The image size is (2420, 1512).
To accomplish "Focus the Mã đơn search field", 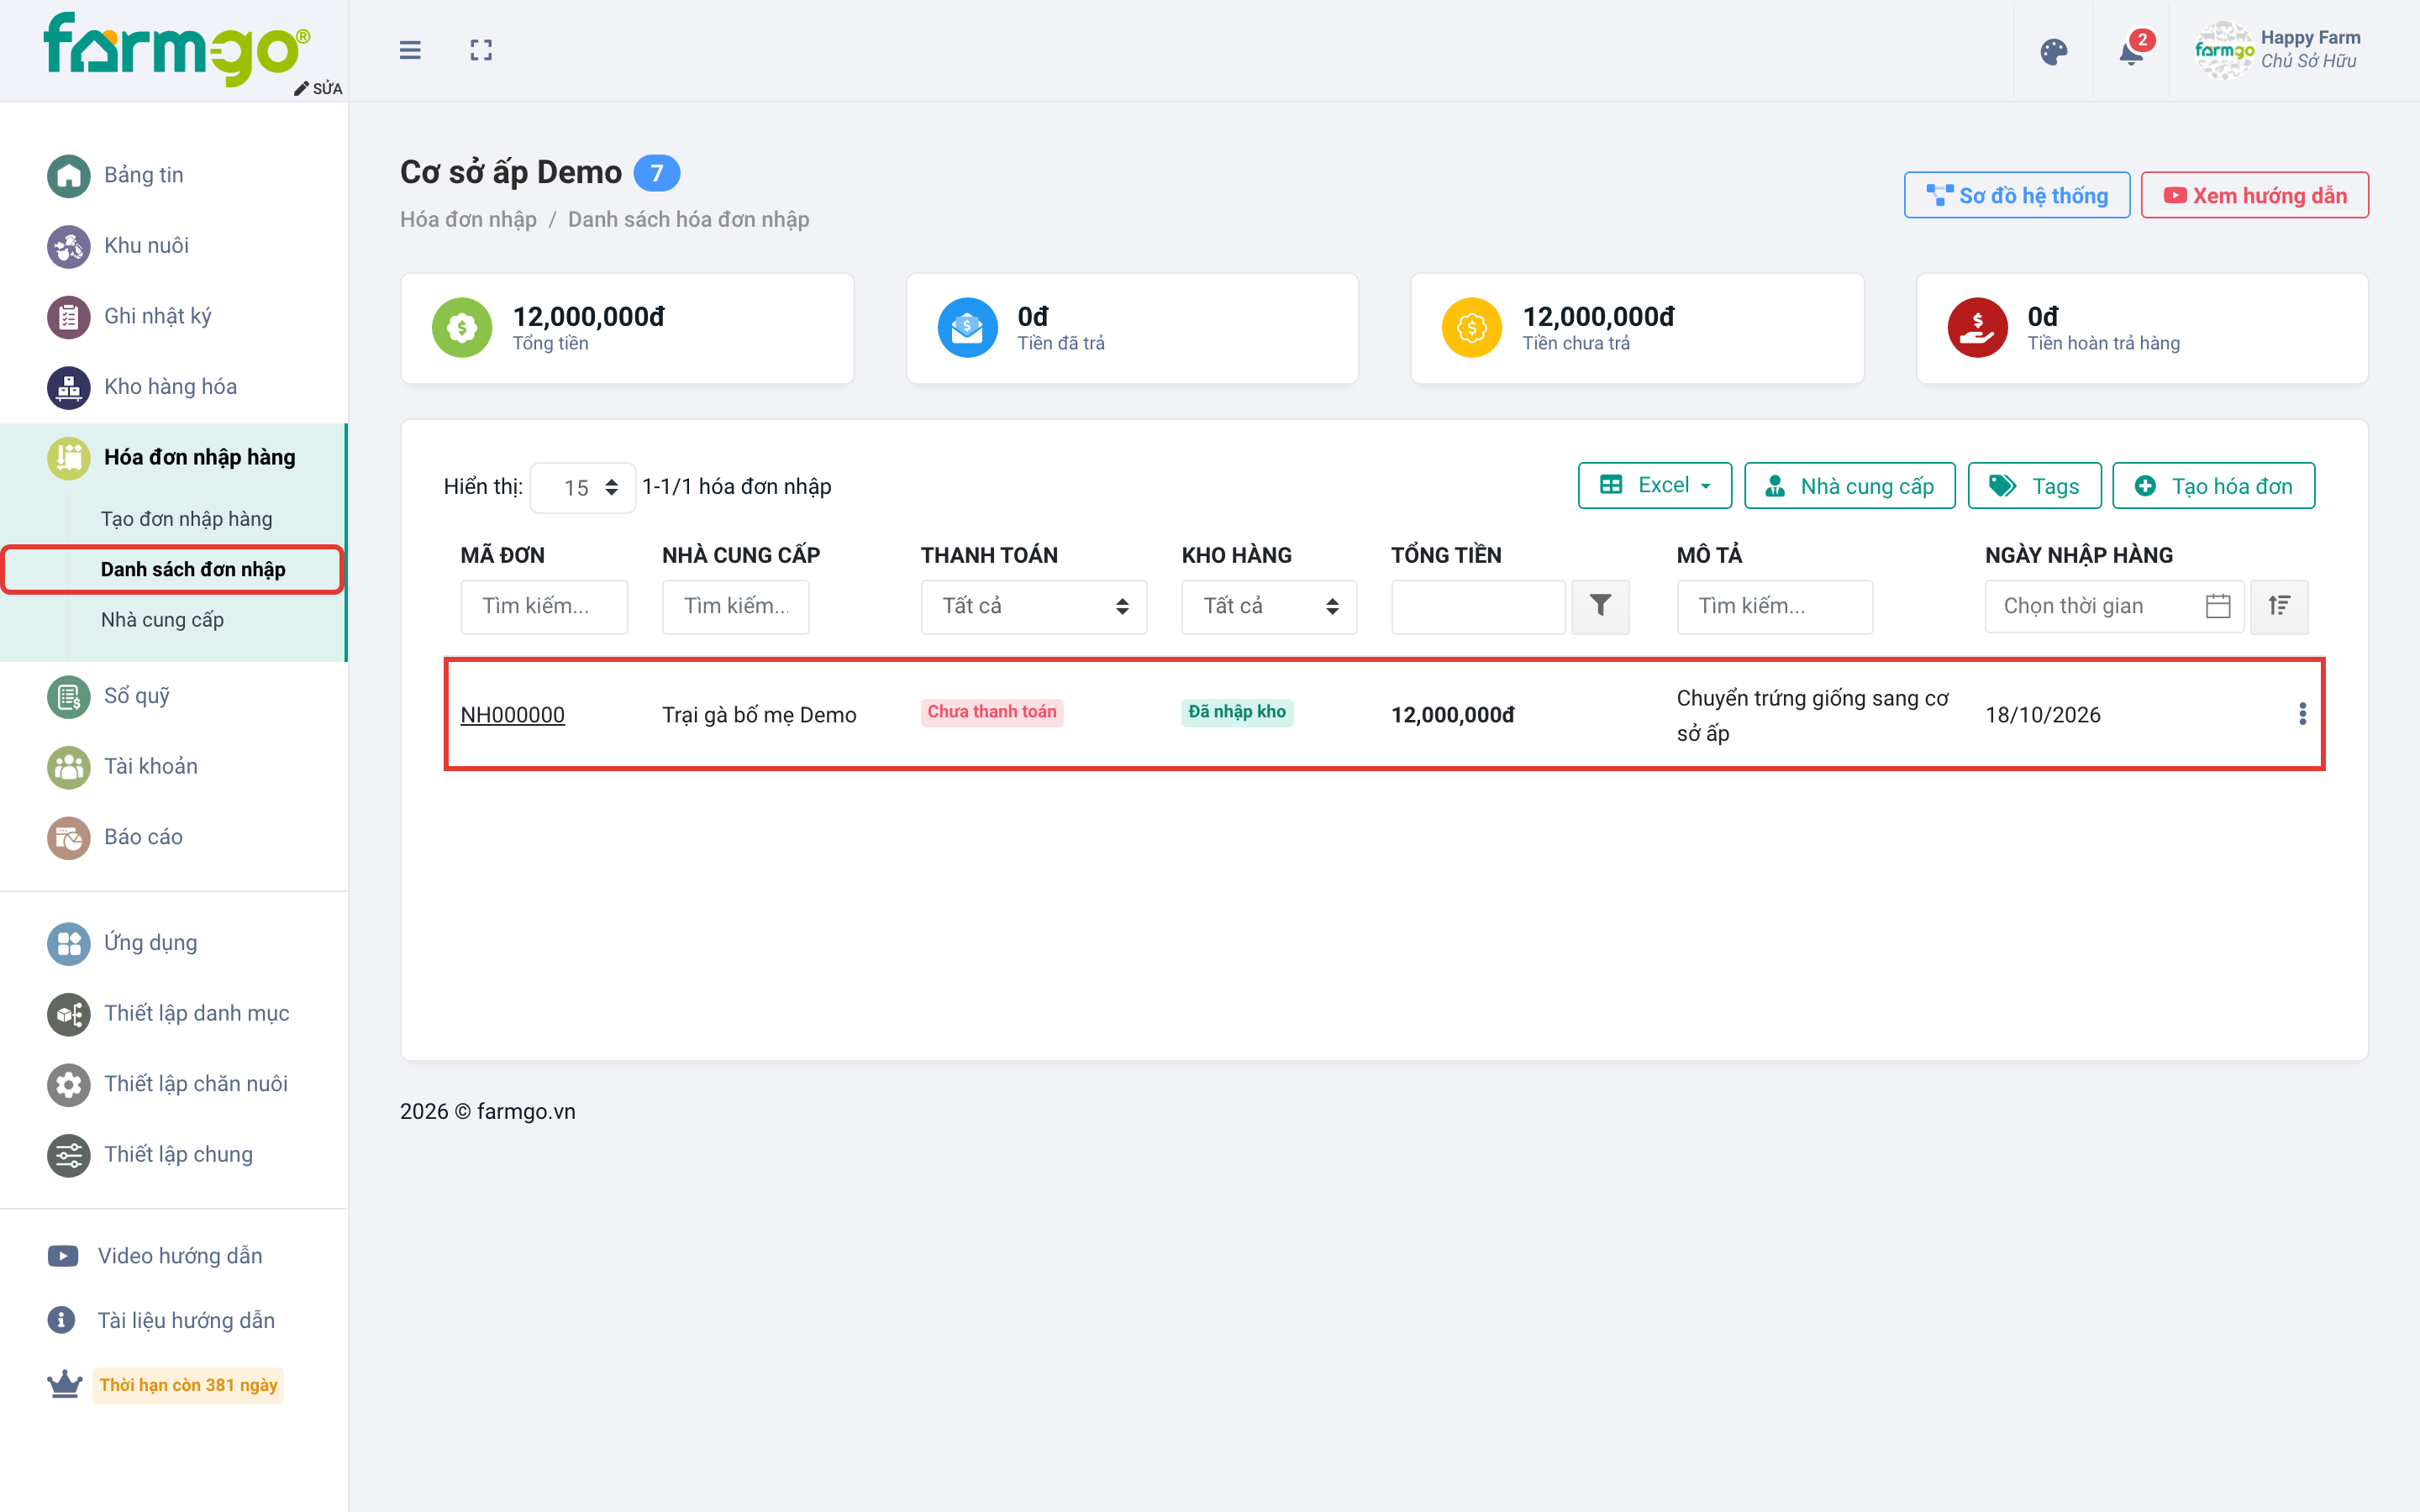I will [544, 606].
